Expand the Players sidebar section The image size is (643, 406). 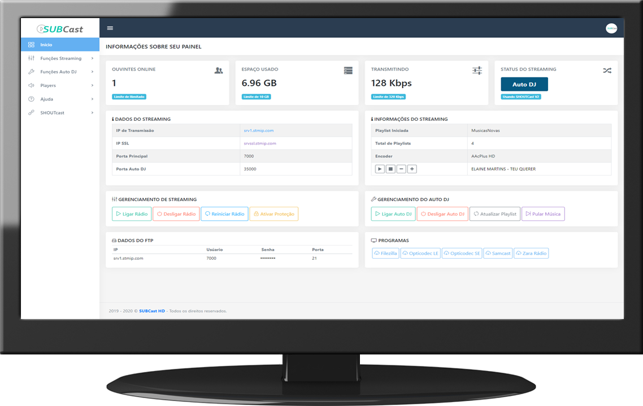coord(60,85)
